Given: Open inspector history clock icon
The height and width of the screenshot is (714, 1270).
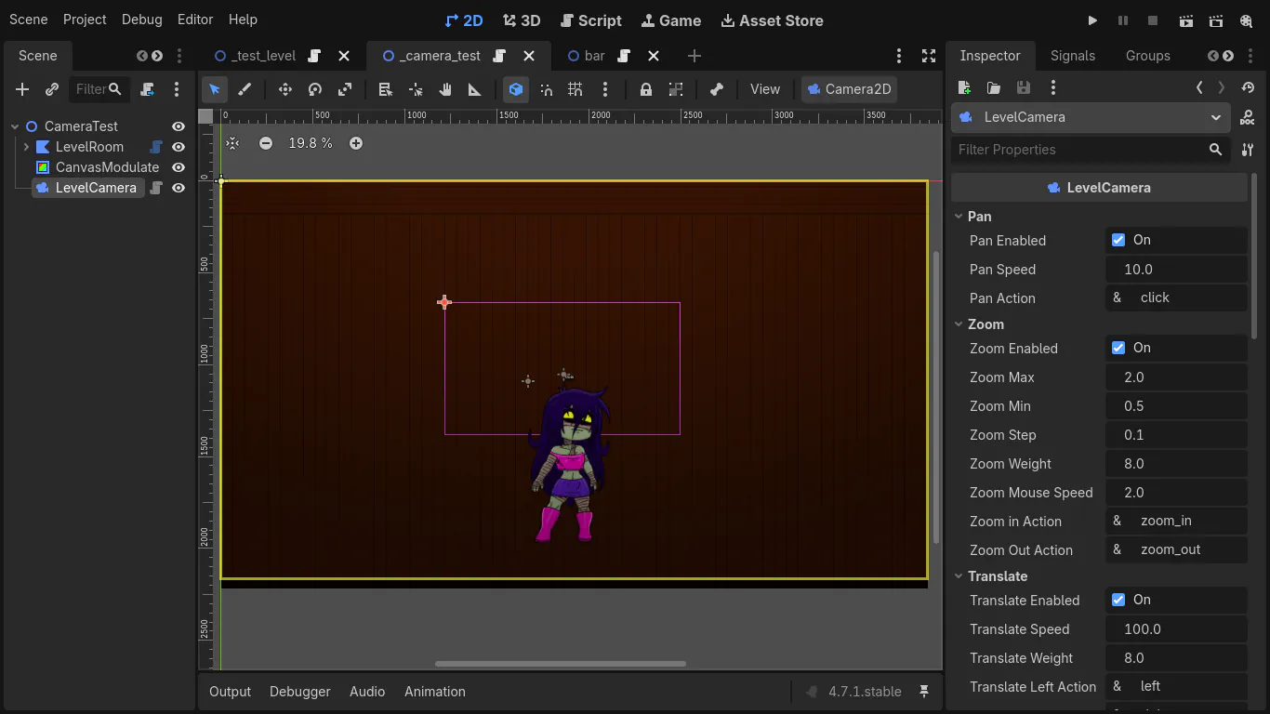Looking at the screenshot, I should pos(1248,87).
